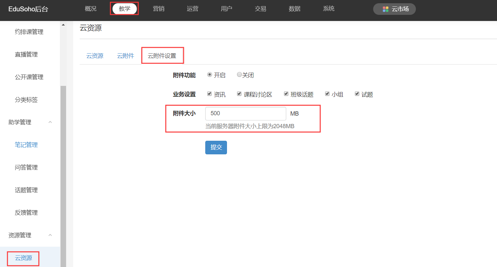Click the 提交 button

(216, 148)
